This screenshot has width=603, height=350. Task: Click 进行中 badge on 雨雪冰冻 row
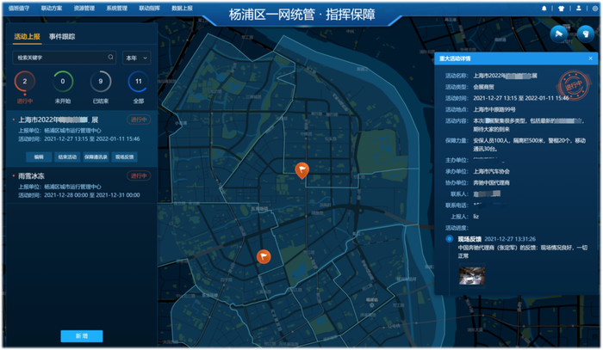click(x=139, y=175)
